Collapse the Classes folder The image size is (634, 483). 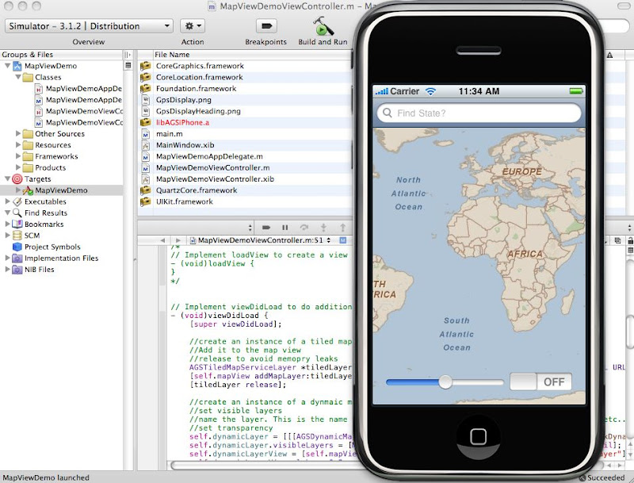click(x=18, y=77)
